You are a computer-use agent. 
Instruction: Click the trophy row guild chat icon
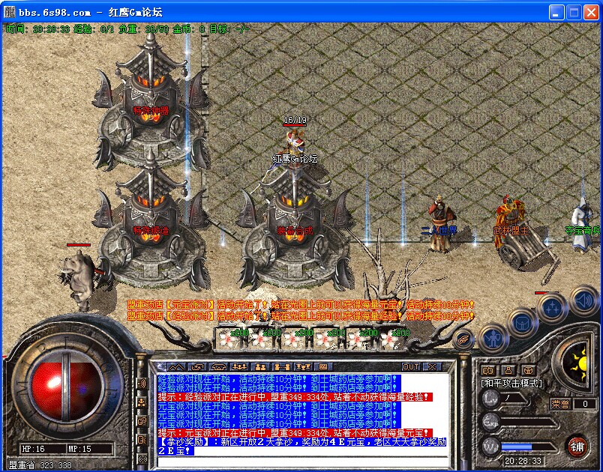302,367
